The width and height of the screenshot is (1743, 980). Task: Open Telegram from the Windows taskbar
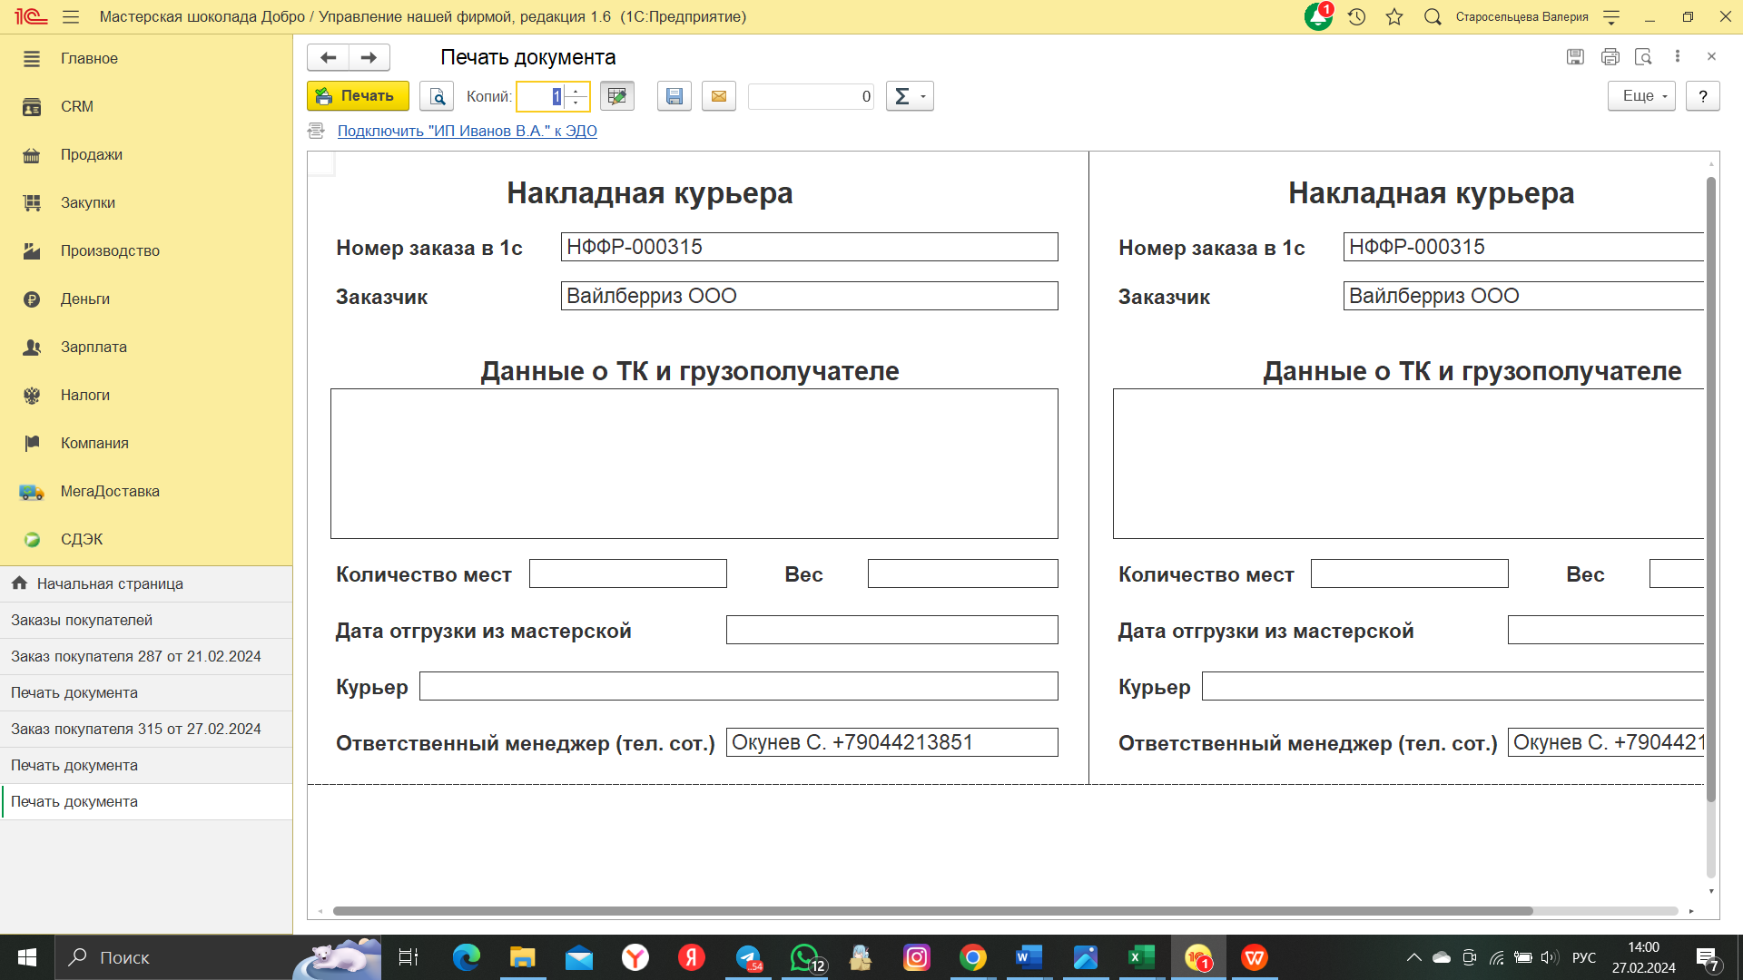coord(748,957)
